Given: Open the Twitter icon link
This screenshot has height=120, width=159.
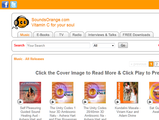Looking at the screenshot, I should [x=14, y=4].
